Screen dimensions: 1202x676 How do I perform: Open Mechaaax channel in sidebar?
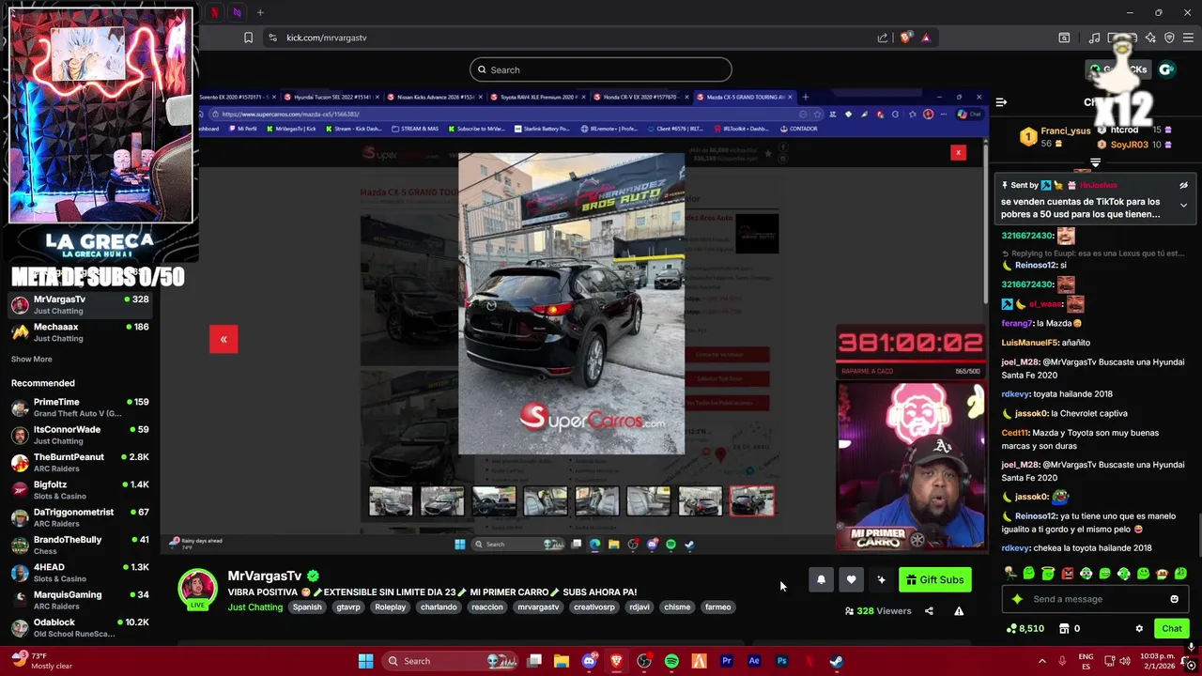pos(80,332)
